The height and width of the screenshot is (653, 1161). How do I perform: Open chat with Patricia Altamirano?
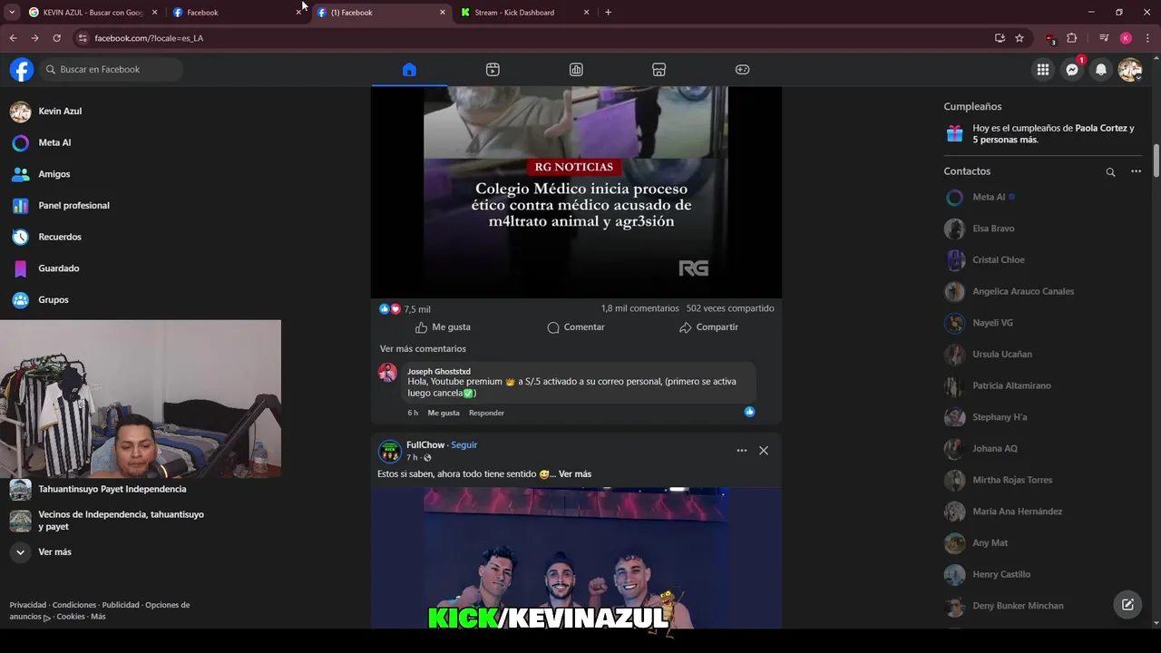coord(1011,386)
